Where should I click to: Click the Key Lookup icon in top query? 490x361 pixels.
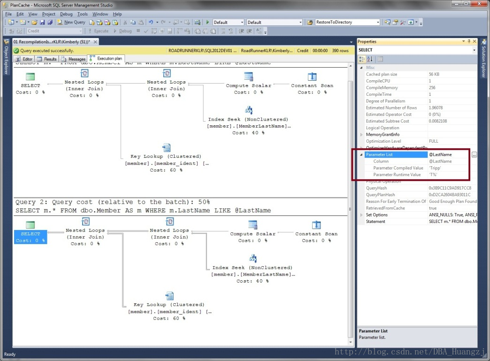coord(166,147)
